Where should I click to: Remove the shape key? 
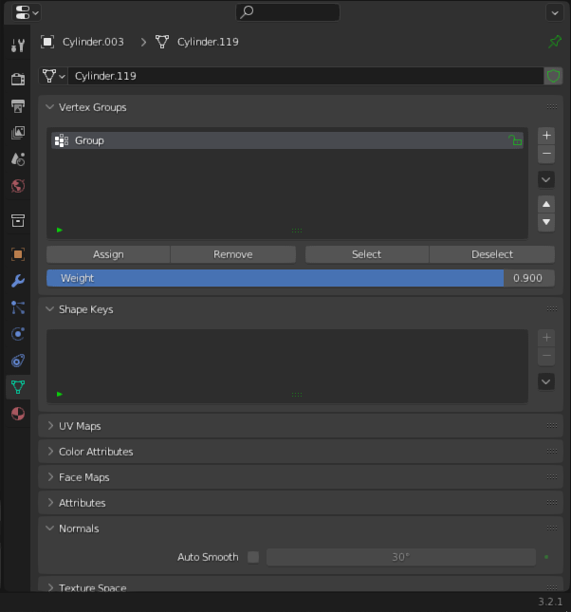click(x=546, y=356)
